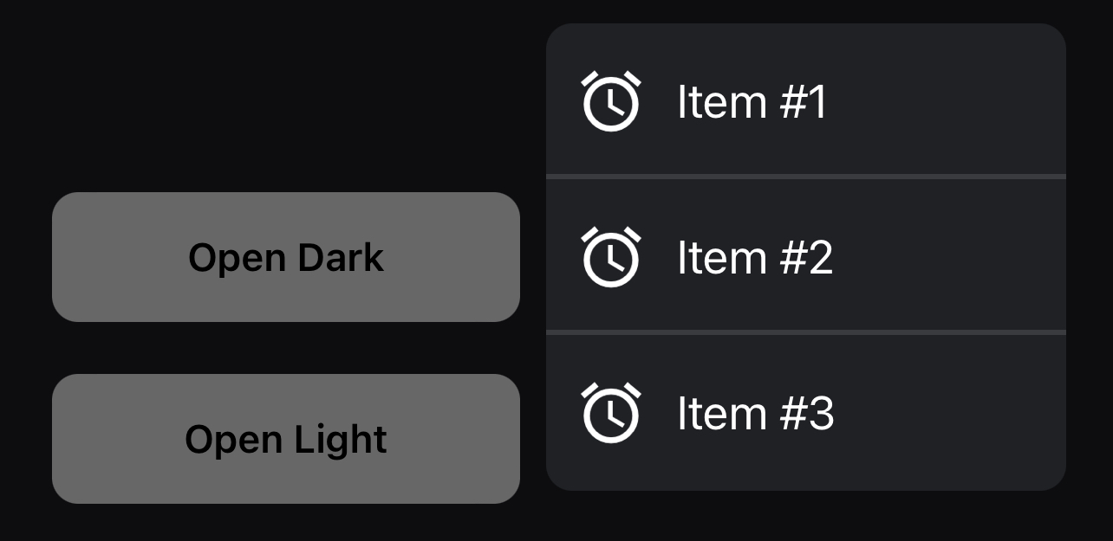Click the divider between Item #1 and Item #2
The width and height of the screenshot is (1113, 541).
pos(805,177)
